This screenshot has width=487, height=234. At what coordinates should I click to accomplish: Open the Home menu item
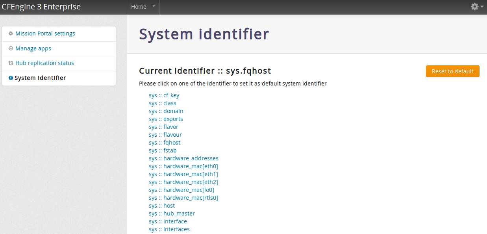139,7
